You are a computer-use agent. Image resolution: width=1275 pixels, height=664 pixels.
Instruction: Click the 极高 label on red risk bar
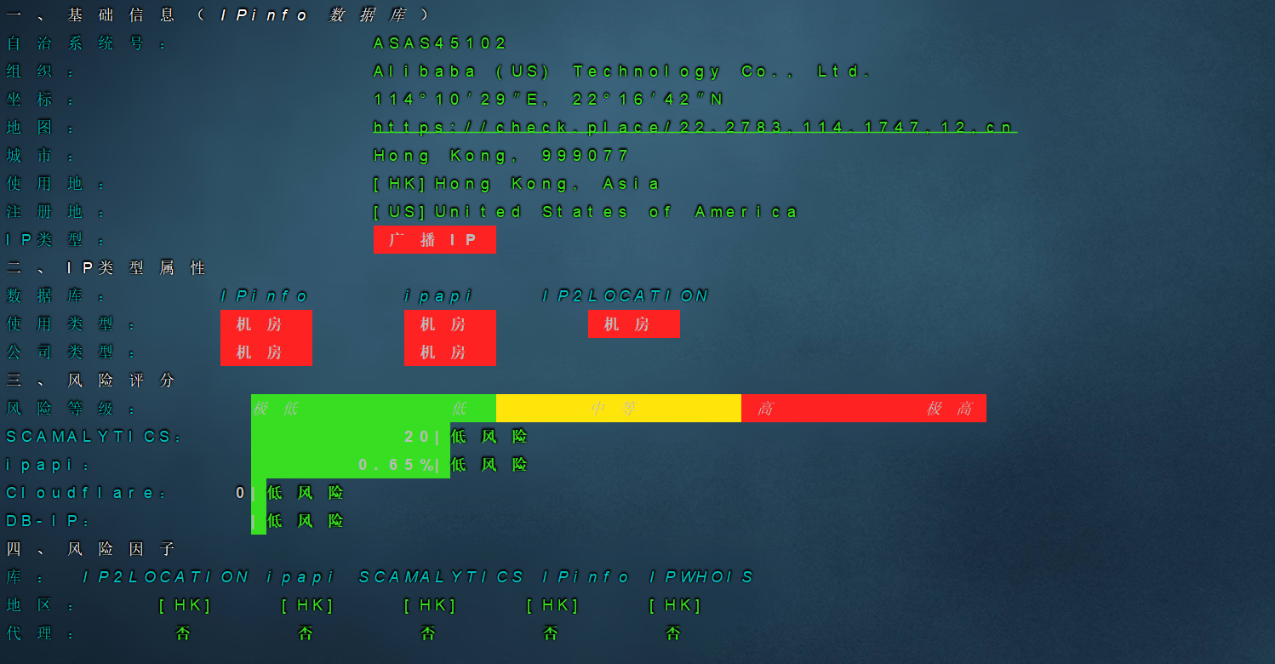click(x=949, y=409)
